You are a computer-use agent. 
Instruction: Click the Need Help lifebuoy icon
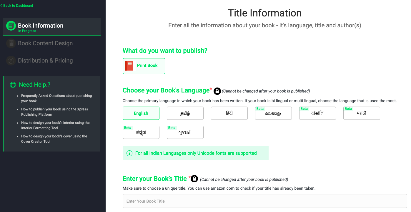13,85
